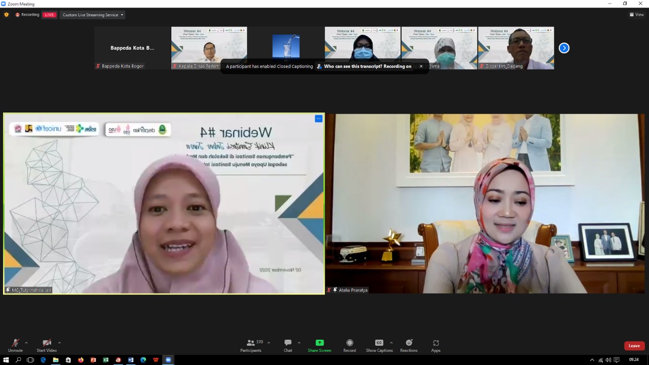Show next page of participant thumbnails
Screen dimensions: 649x365
pos(564,48)
